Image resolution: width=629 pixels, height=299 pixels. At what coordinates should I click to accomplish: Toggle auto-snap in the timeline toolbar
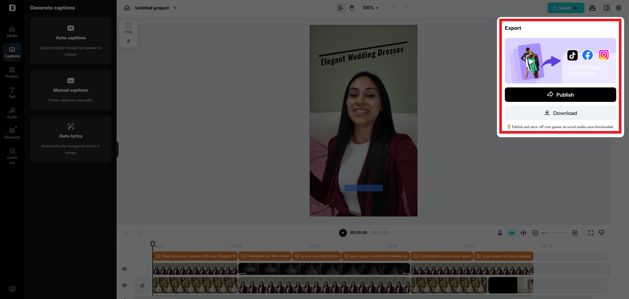511,233
